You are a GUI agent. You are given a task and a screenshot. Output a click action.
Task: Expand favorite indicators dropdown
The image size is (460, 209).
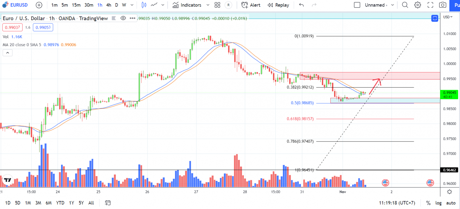[x=208, y=5]
